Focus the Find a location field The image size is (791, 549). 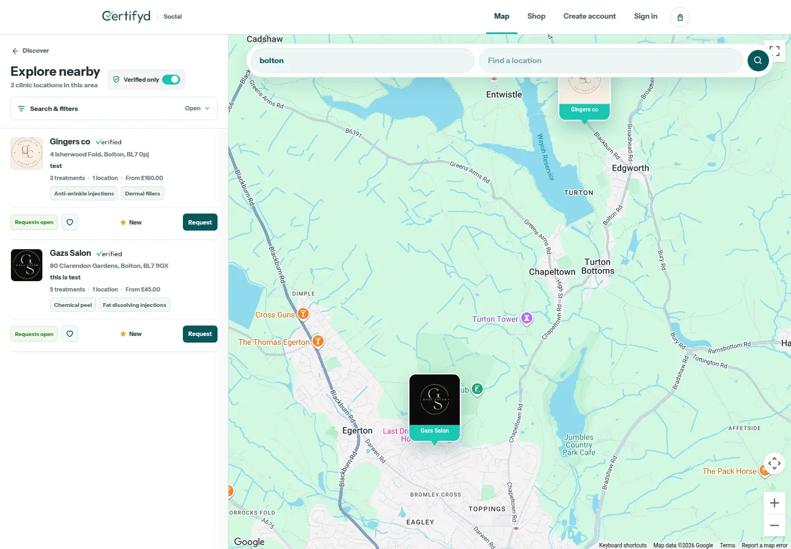(x=611, y=60)
